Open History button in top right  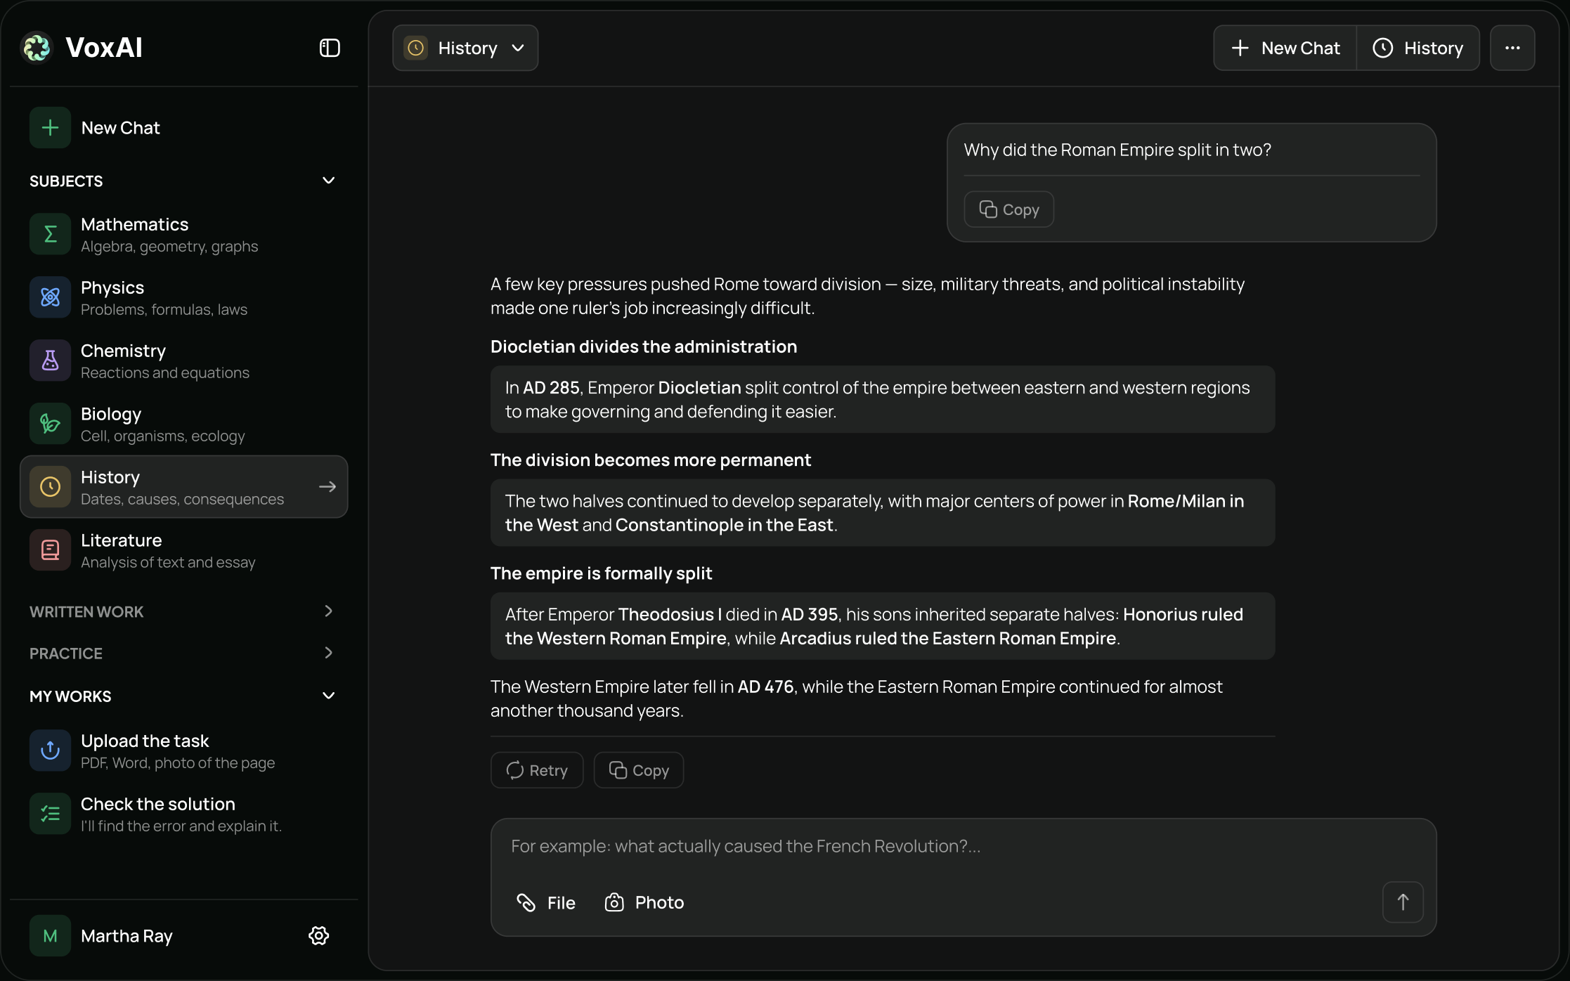(1418, 48)
